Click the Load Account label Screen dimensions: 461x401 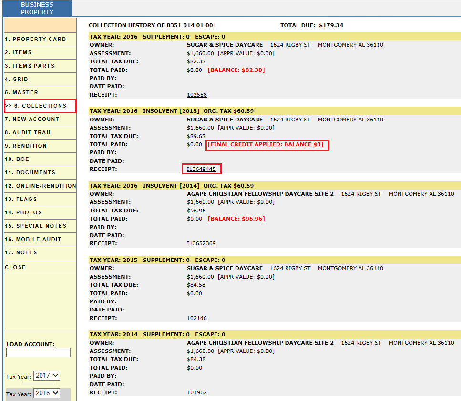pos(31,344)
